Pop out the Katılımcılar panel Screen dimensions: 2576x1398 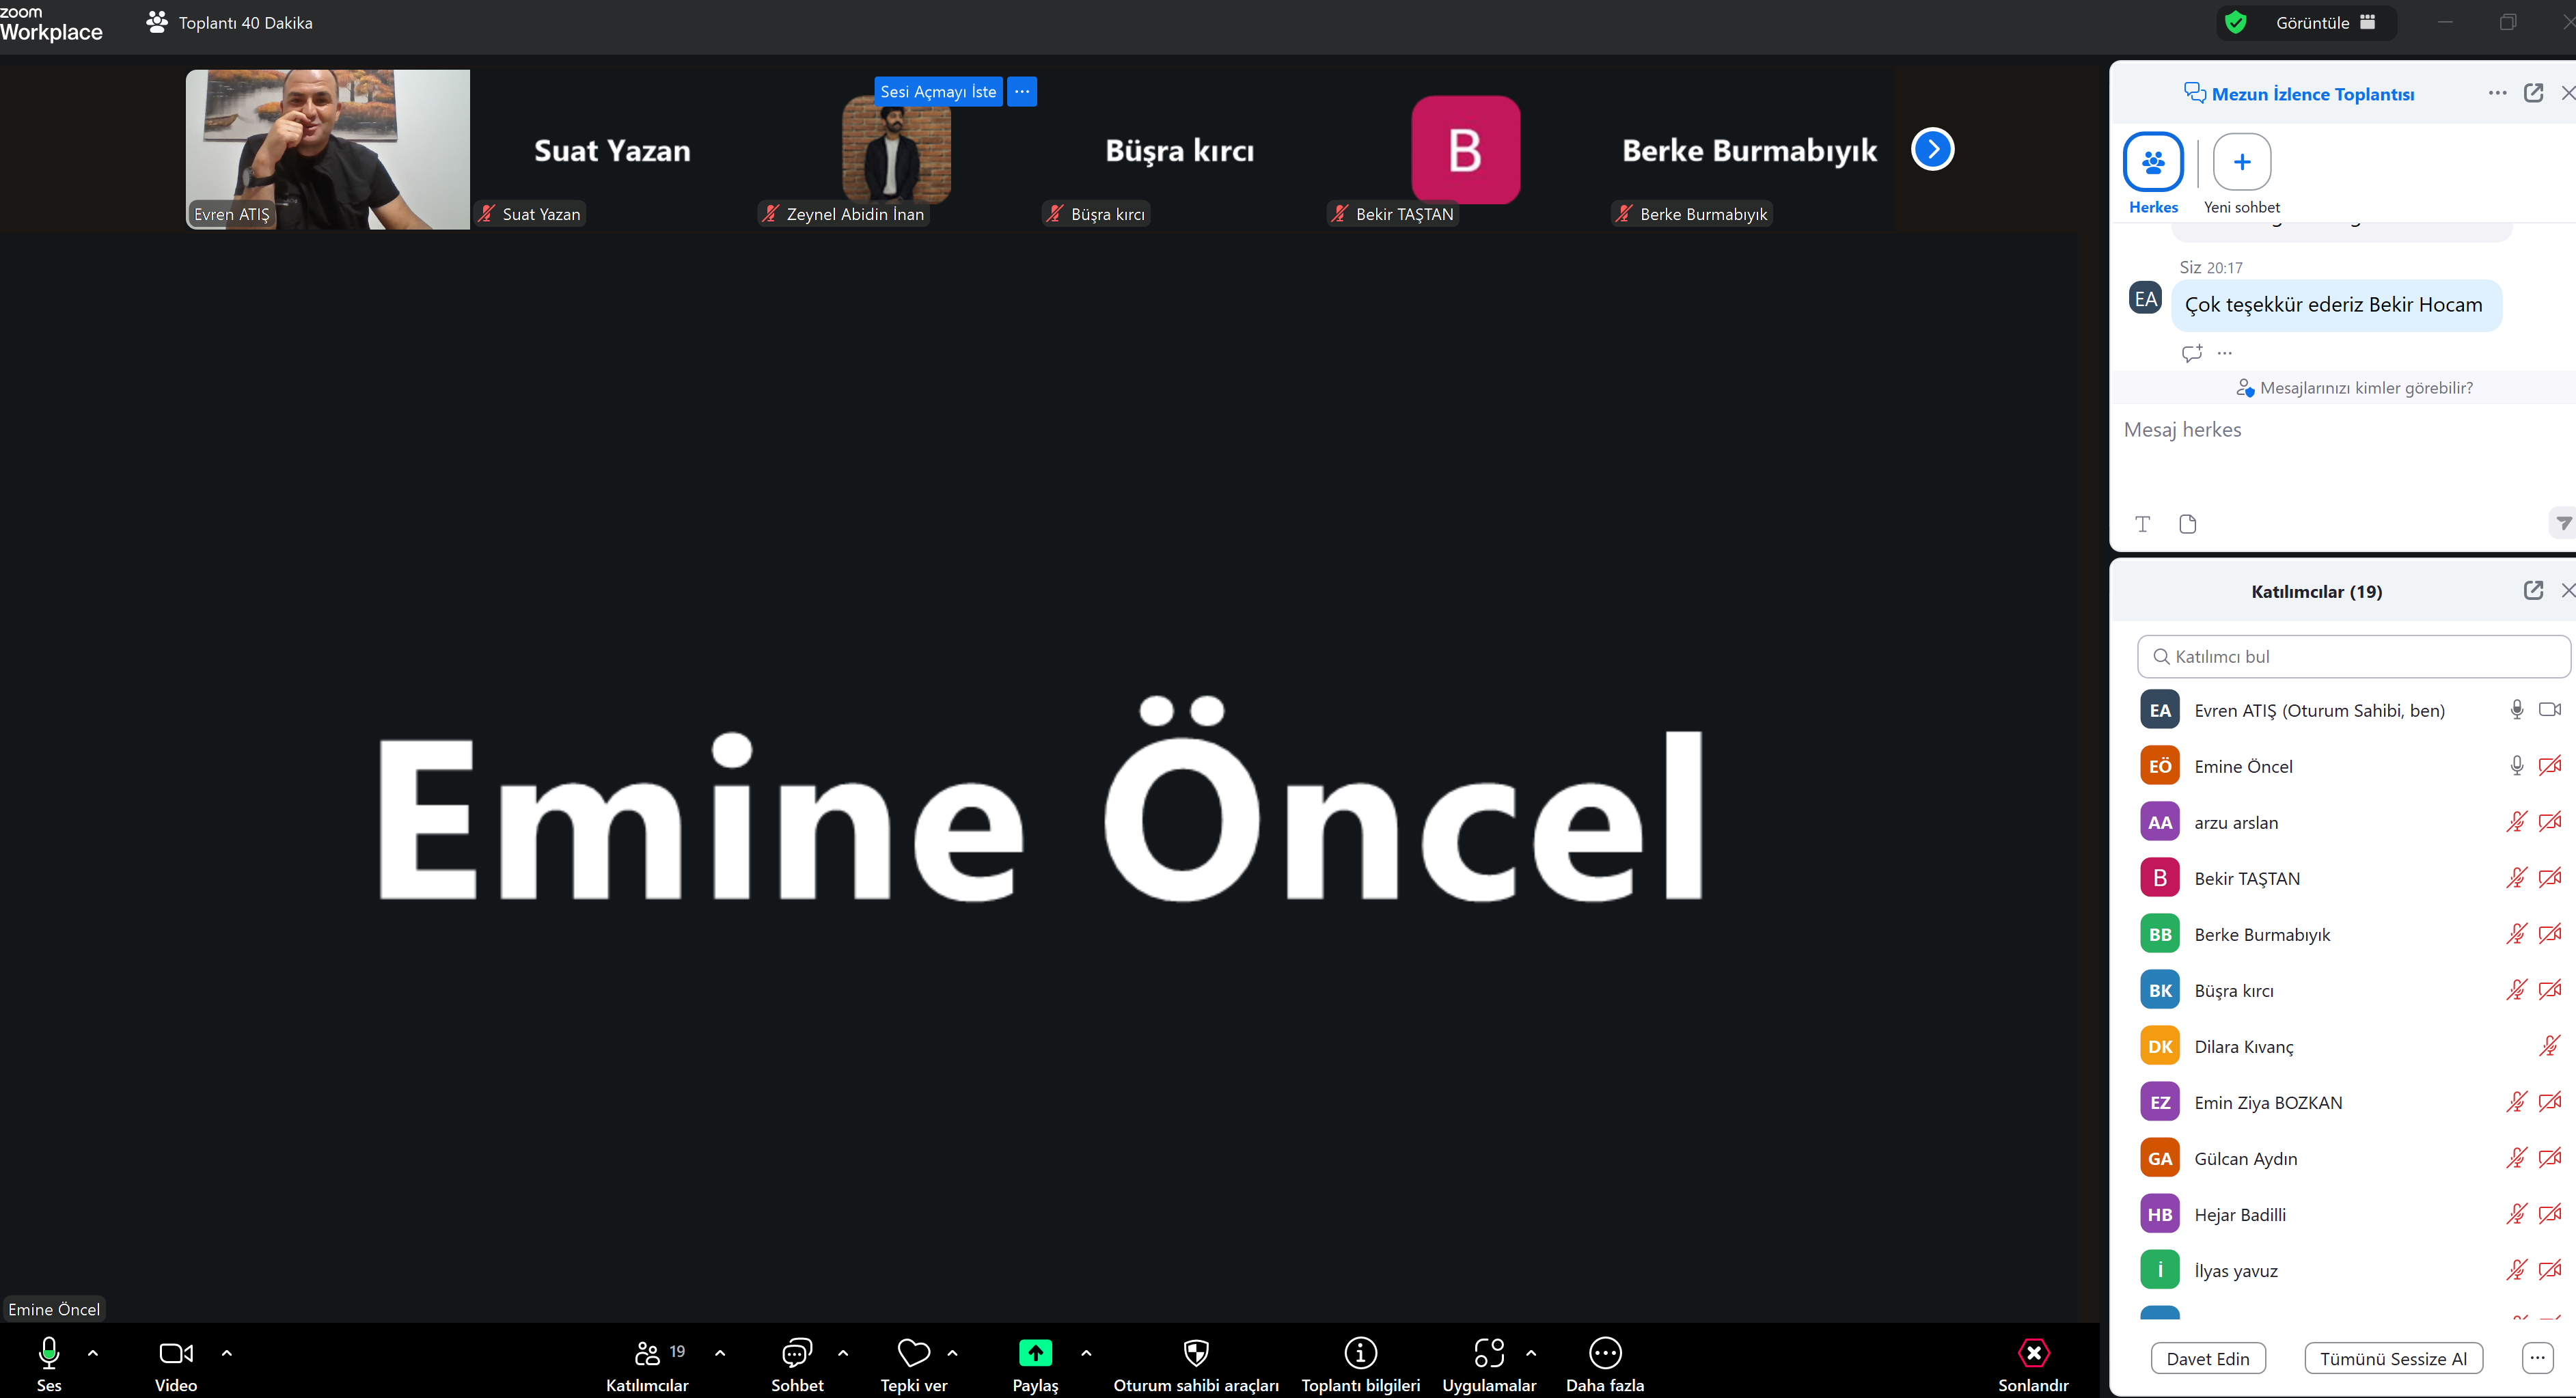tap(2533, 590)
